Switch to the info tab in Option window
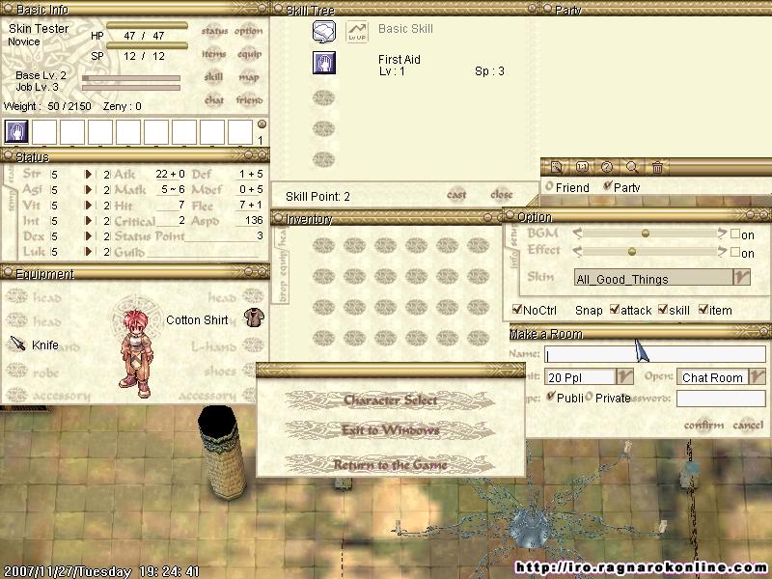 coord(513,260)
